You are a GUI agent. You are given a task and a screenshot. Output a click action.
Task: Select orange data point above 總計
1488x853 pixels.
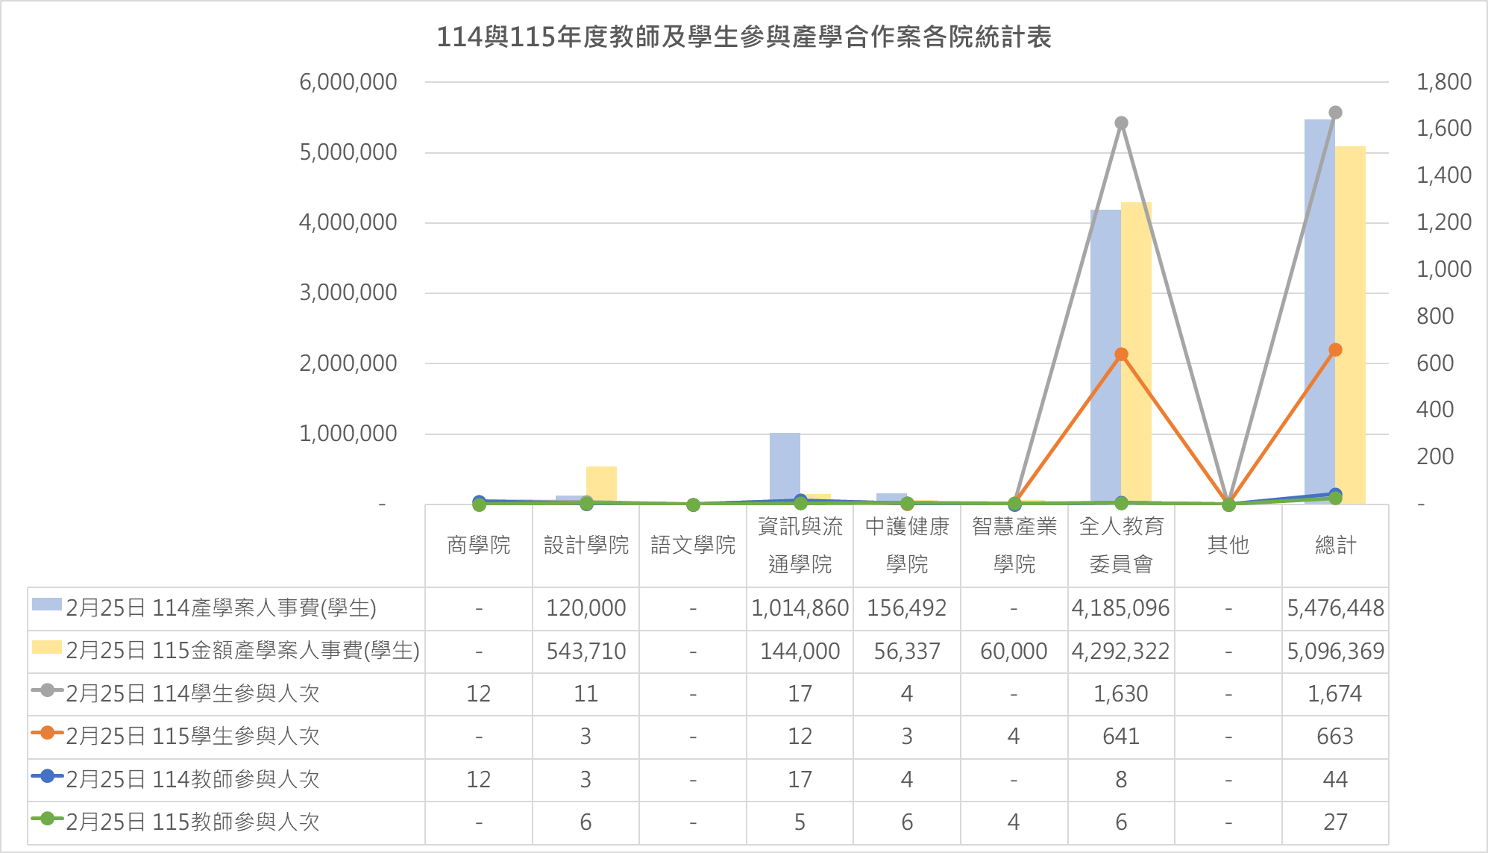coord(1335,350)
